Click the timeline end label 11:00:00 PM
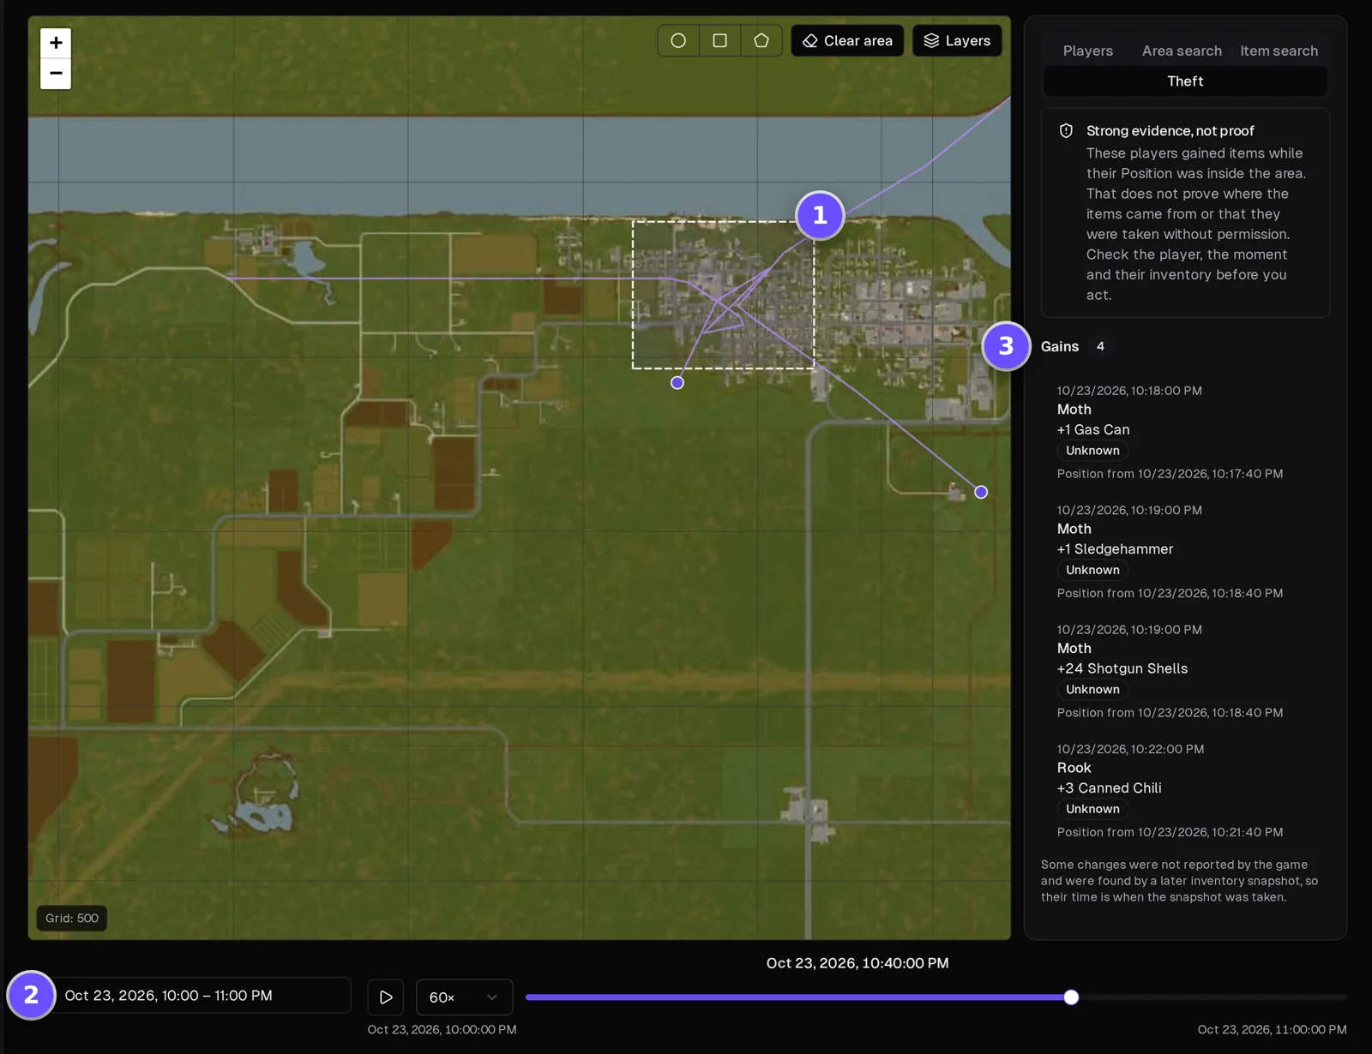 [1272, 1030]
